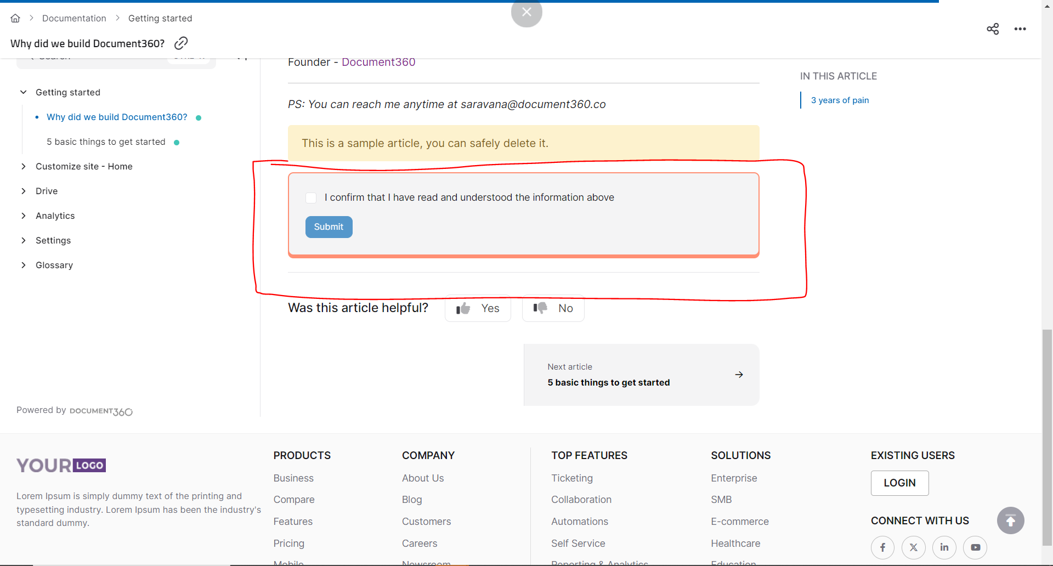Click the Document360 powered-by logo
The image size is (1053, 566).
(x=101, y=411)
